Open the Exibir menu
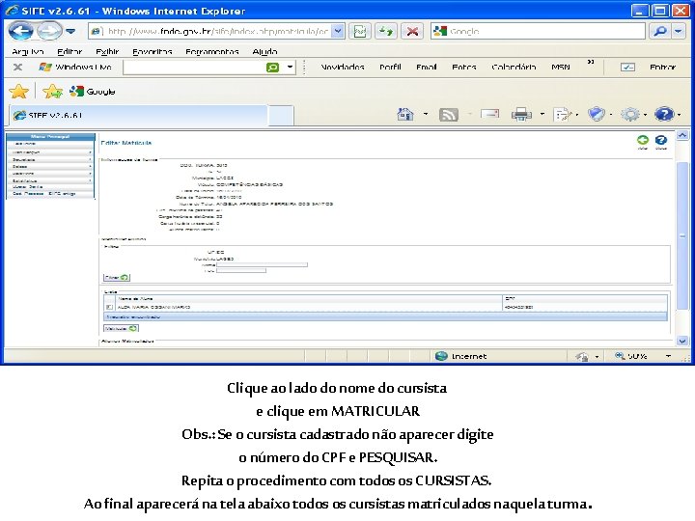 click(x=107, y=52)
